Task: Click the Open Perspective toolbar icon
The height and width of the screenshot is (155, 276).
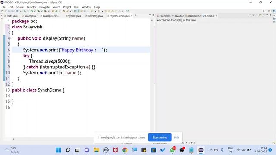Action: (x=269, y=11)
